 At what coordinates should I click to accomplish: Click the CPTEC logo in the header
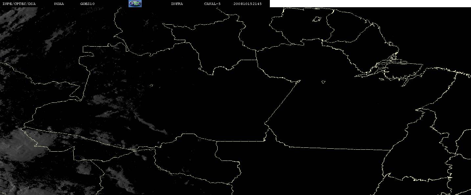(x=135, y=3)
